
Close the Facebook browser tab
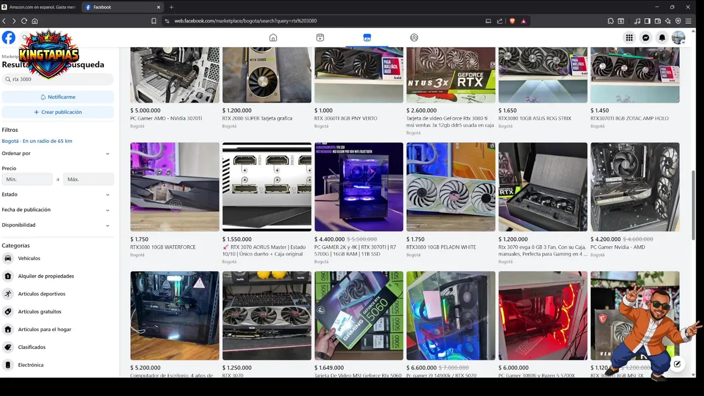159,7
